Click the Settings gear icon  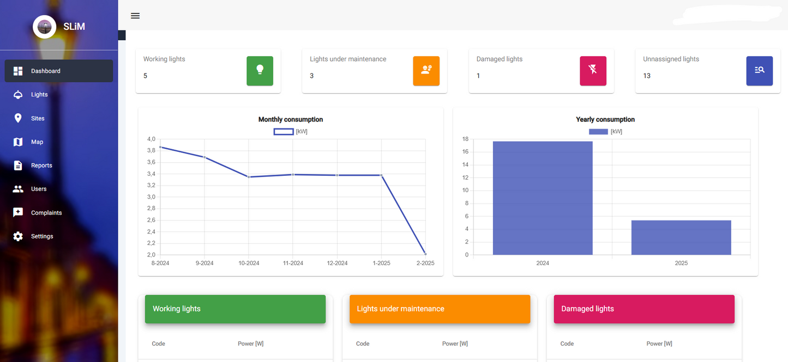tap(18, 236)
